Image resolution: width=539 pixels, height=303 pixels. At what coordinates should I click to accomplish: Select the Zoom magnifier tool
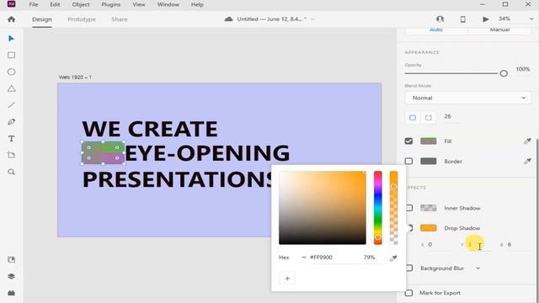(x=11, y=172)
